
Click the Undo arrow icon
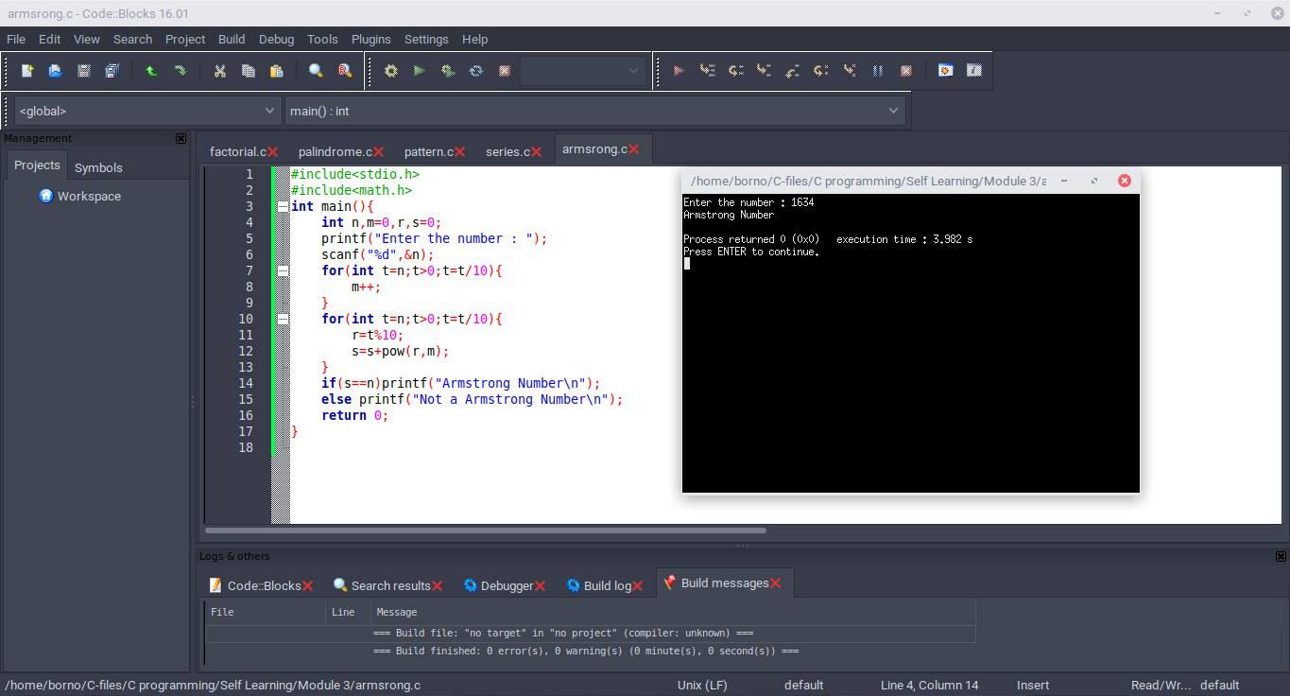click(151, 71)
